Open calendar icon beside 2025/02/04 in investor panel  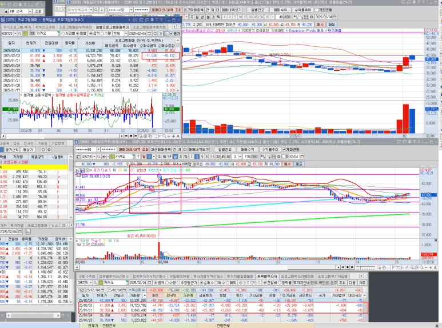pos(149,282)
